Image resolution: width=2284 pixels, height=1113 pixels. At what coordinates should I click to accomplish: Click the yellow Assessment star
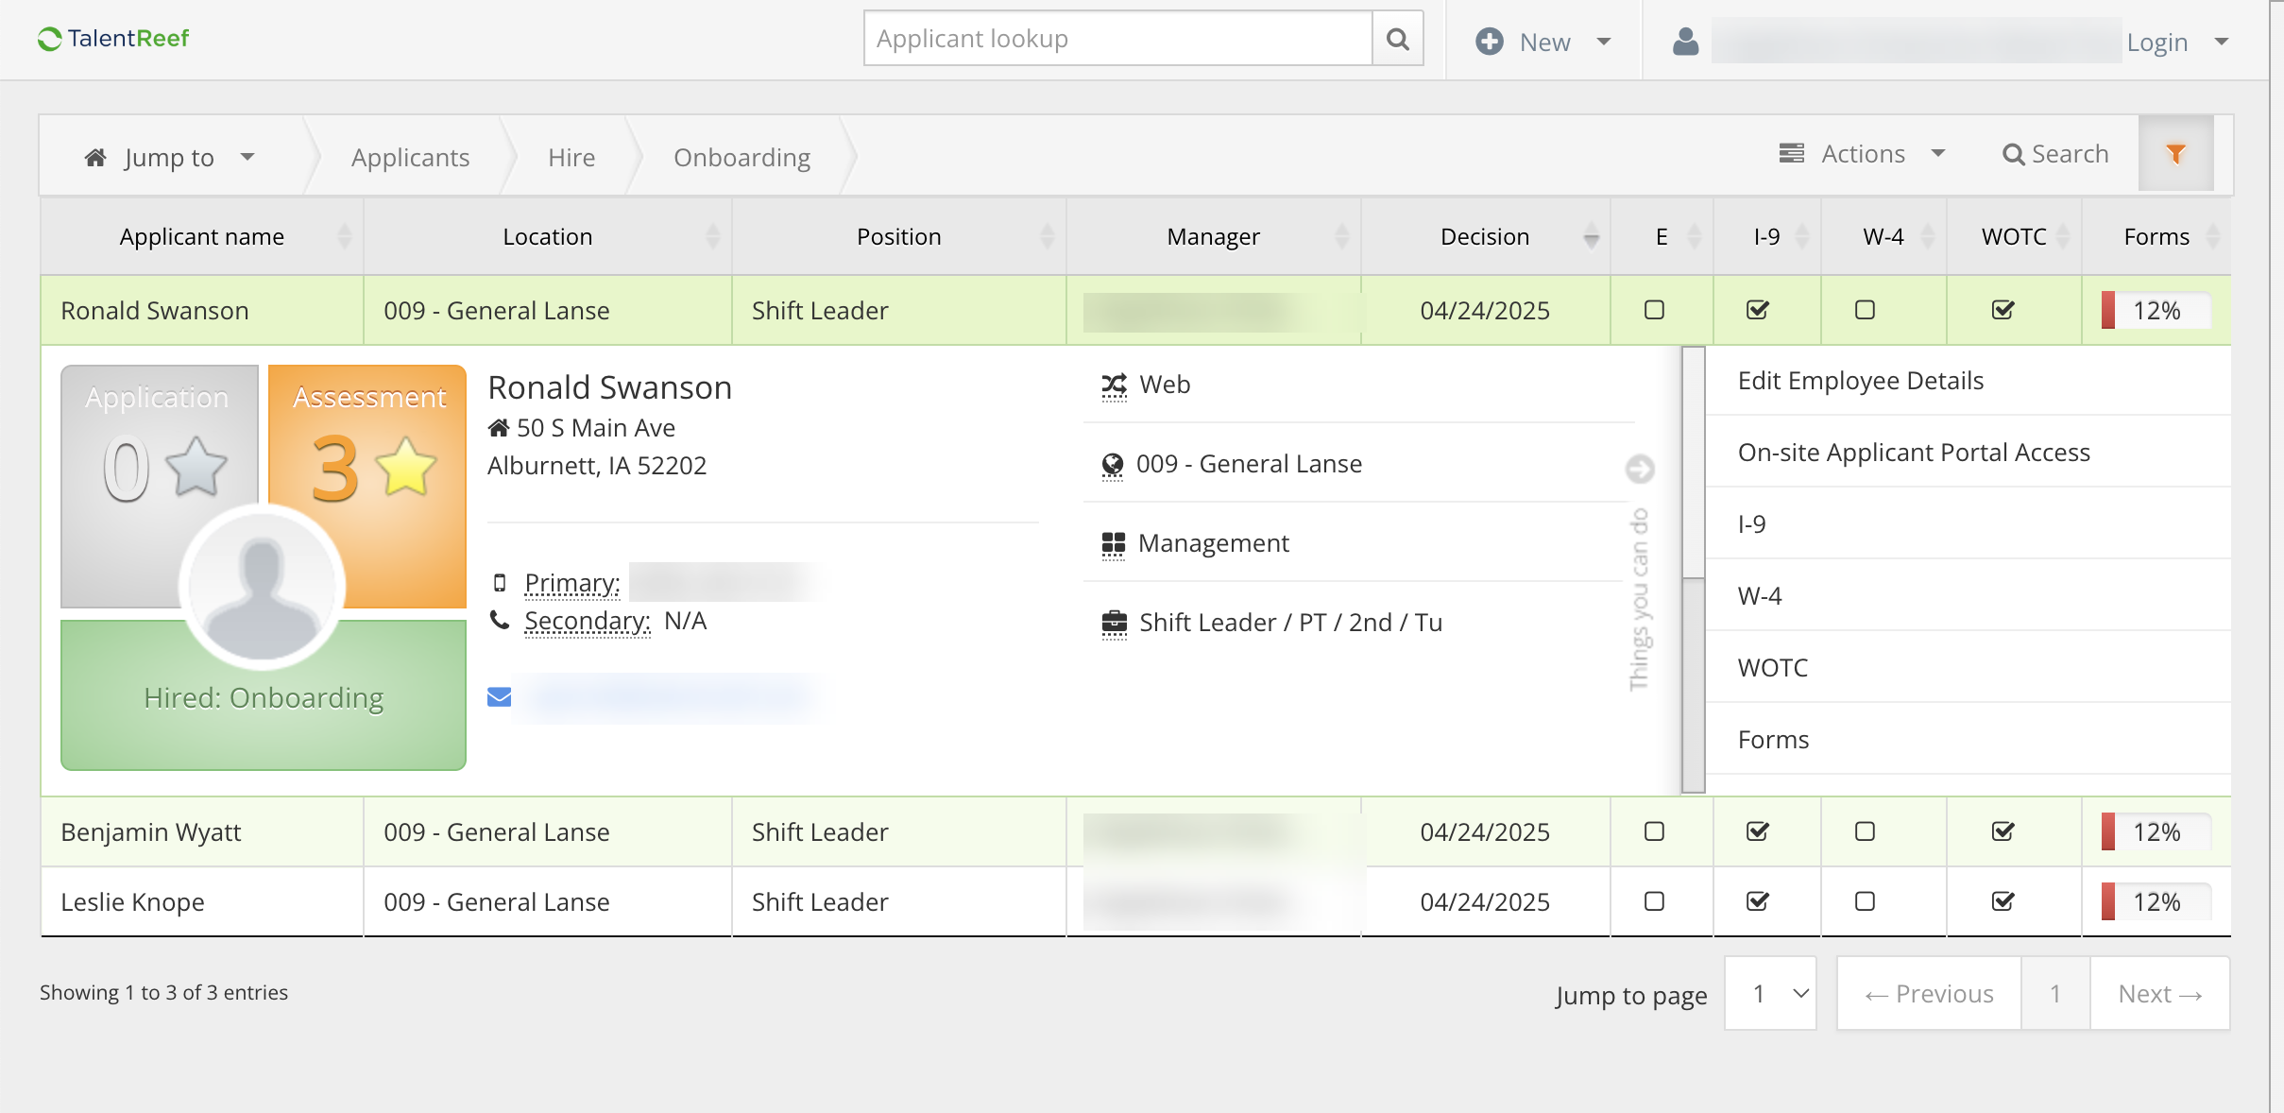[406, 467]
